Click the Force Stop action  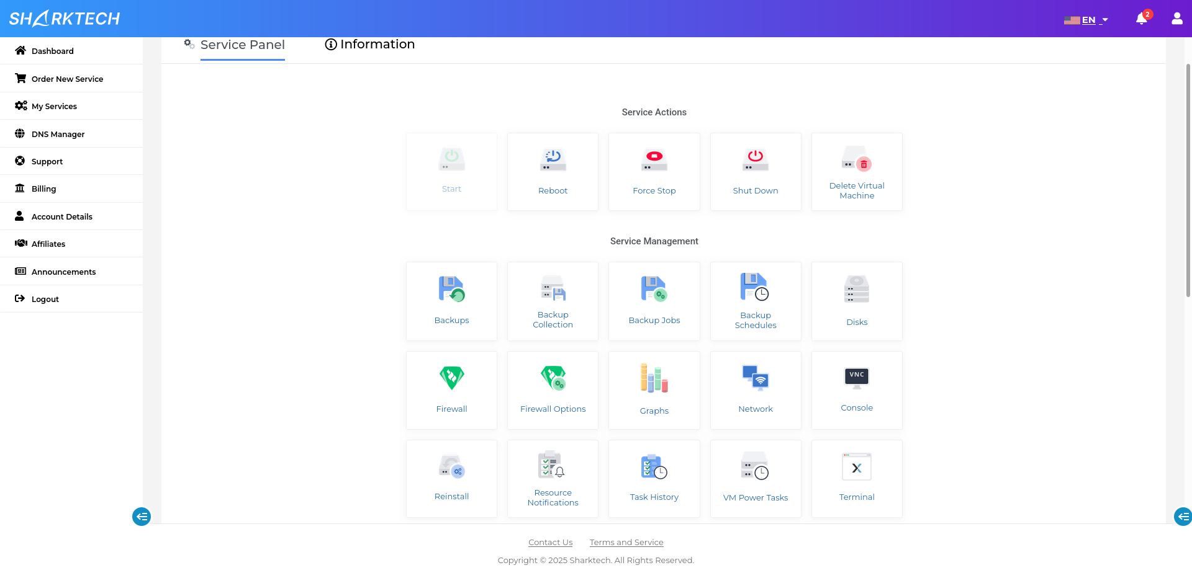click(x=654, y=172)
